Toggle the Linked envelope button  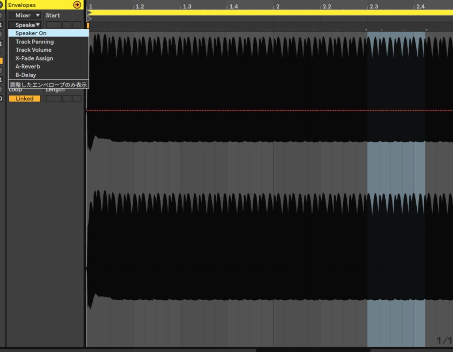coord(25,99)
